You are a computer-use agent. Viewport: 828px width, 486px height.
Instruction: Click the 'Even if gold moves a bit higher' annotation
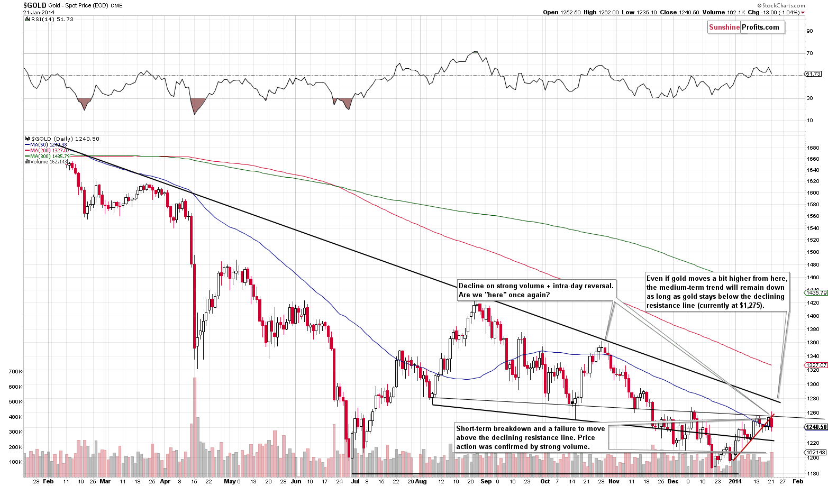tap(717, 291)
